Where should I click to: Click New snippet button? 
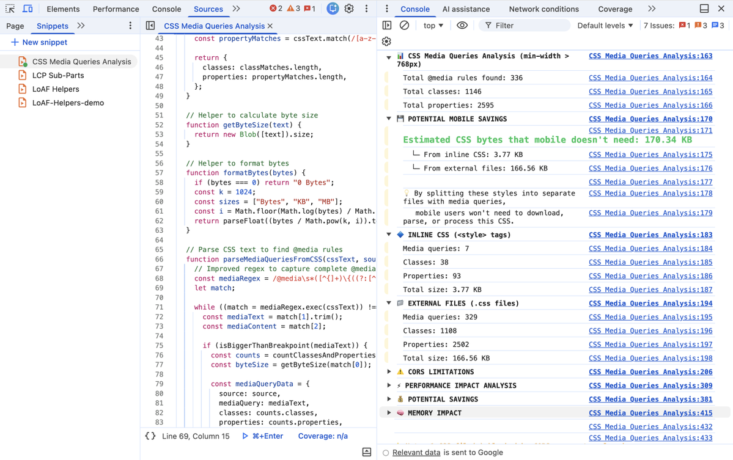[x=39, y=42]
